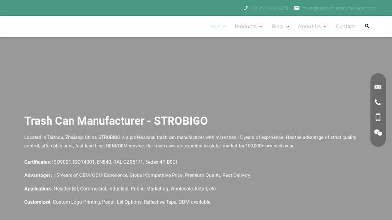Open the Contact nav item
This screenshot has width=392, height=220.
coord(345,26)
